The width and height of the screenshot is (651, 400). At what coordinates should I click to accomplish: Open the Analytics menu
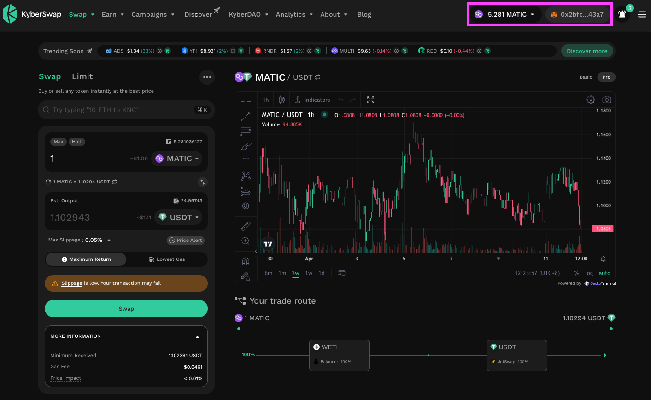294,14
